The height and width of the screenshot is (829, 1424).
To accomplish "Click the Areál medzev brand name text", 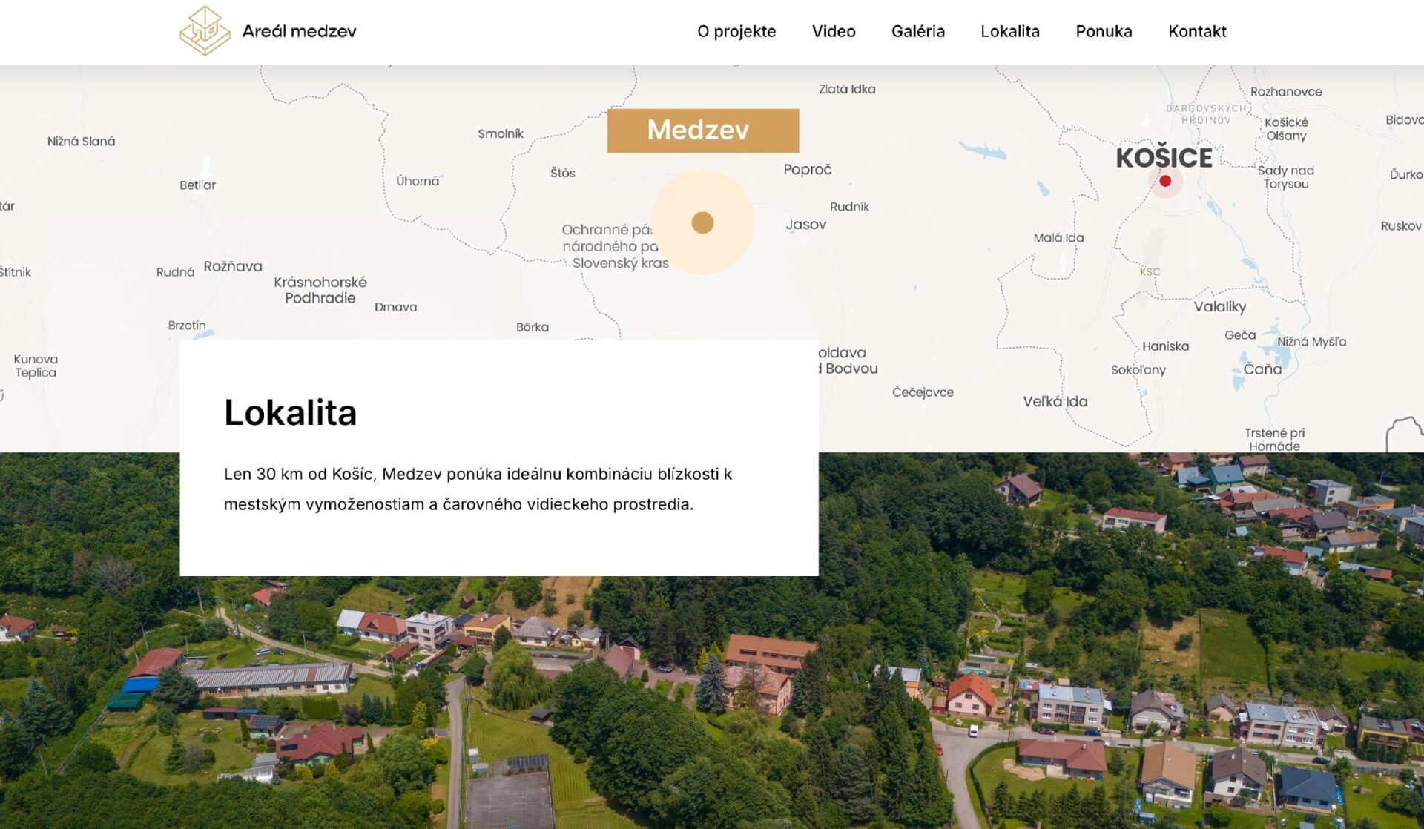I will [299, 31].
